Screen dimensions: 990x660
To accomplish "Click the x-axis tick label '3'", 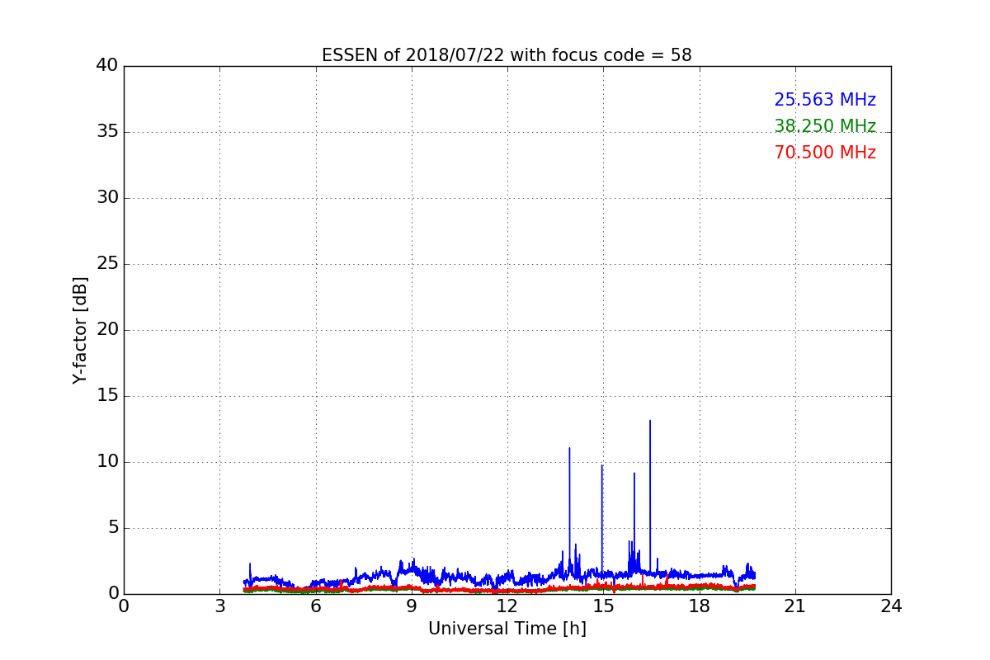I will tap(219, 606).
